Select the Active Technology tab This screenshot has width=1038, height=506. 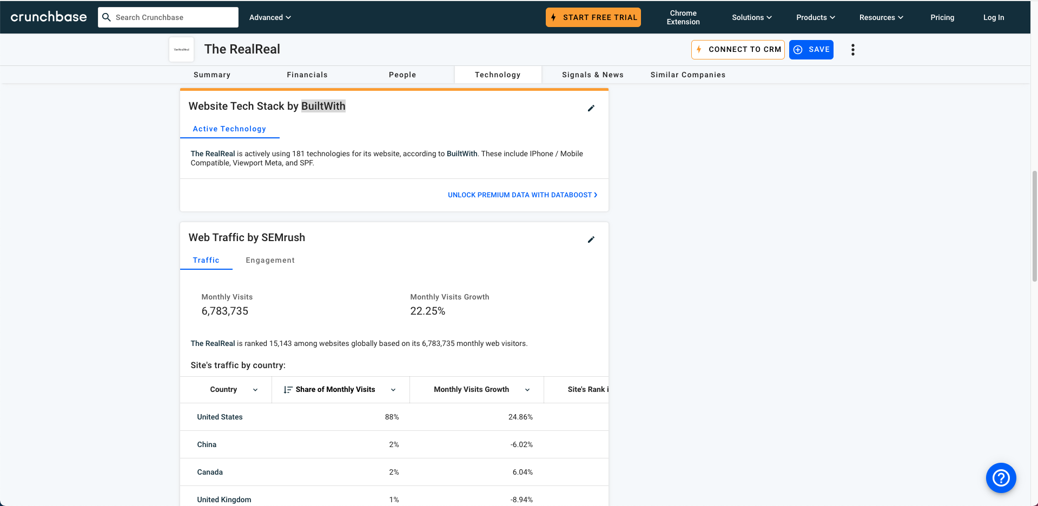(229, 129)
